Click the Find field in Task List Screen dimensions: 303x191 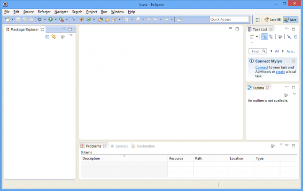click(257, 51)
